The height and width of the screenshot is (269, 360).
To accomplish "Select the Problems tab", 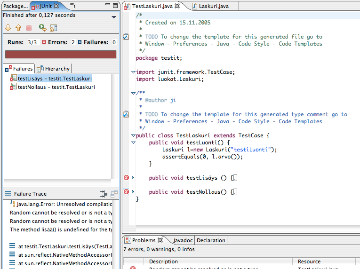I will pyautogui.click(x=144, y=240).
